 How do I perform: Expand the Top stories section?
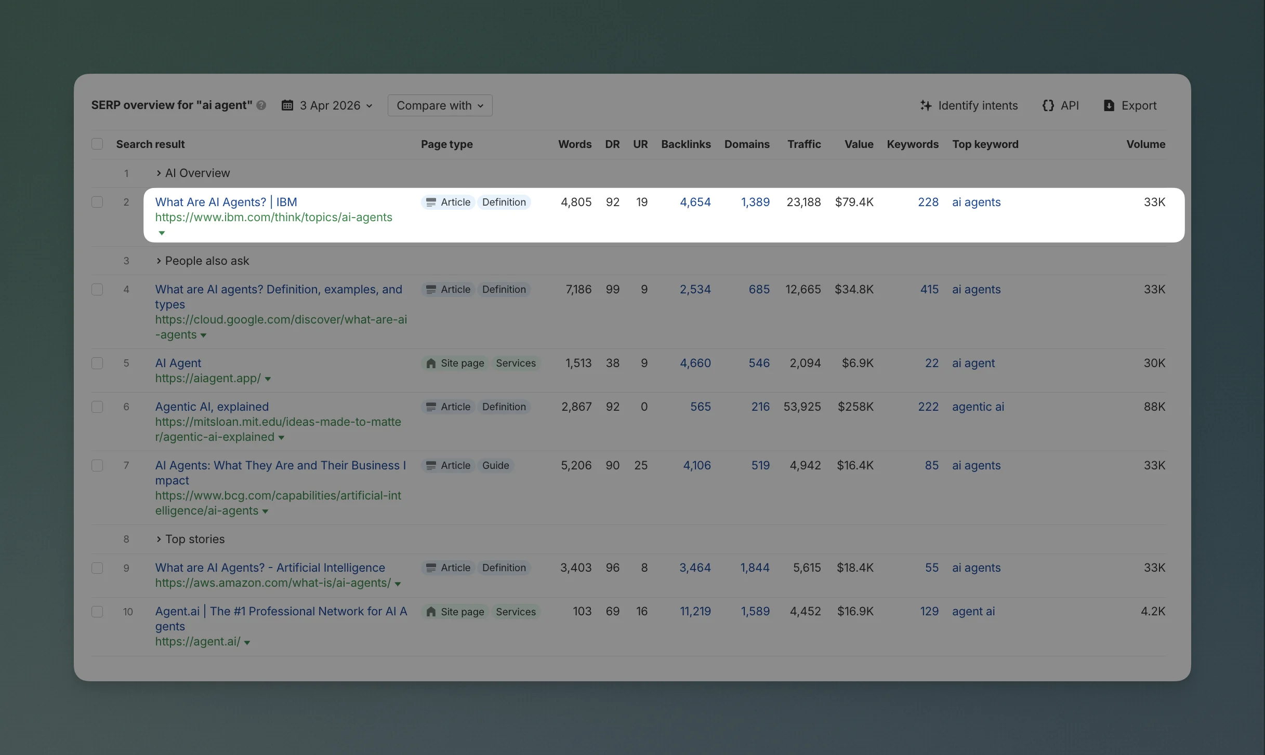(x=159, y=539)
